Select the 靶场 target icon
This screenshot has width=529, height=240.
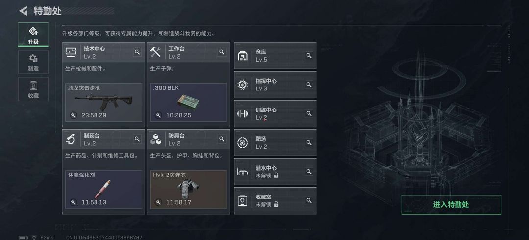[242, 143]
